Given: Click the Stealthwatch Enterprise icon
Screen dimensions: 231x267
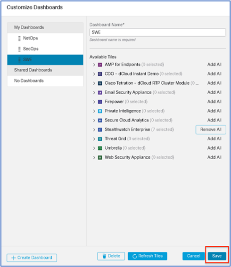Looking at the screenshot, I should 100,129.
